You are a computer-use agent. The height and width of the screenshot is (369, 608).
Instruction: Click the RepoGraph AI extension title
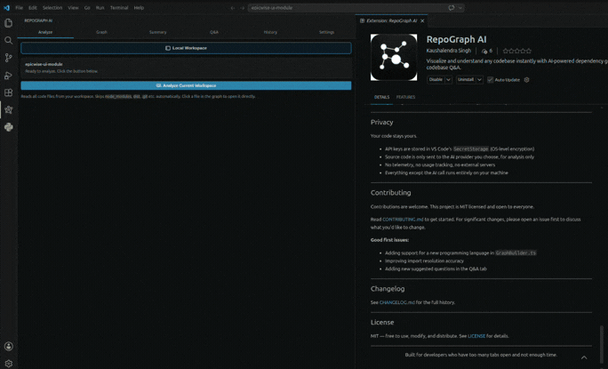click(456, 40)
